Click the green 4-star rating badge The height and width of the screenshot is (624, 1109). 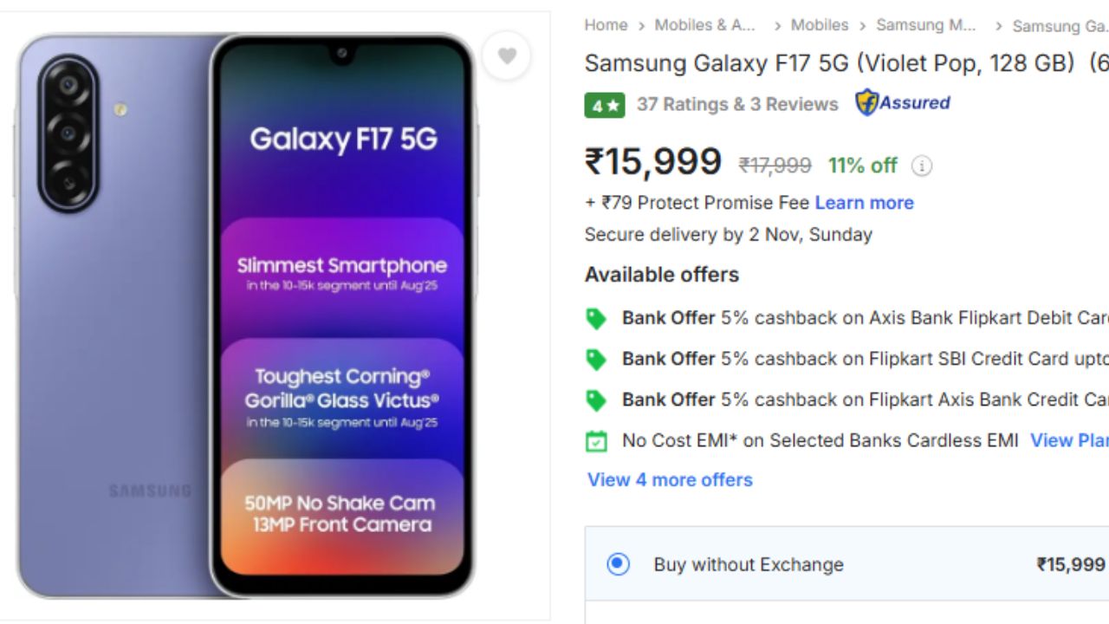604,106
